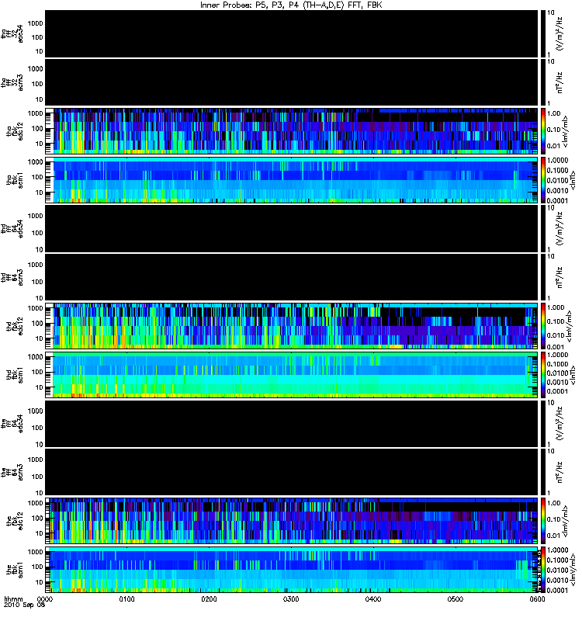Select the tha fbk scm1 spectrogram panel
The image size is (582, 621).
click(x=292, y=180)
